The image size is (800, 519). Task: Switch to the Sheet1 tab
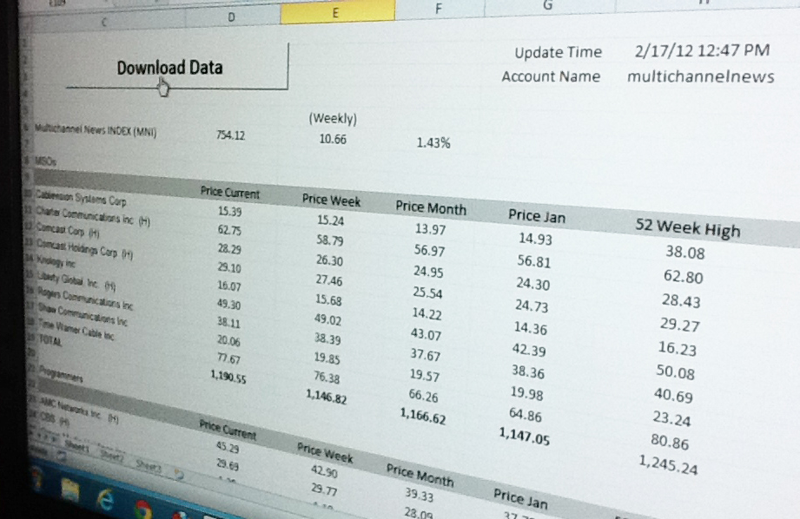[x=77, y=447]
